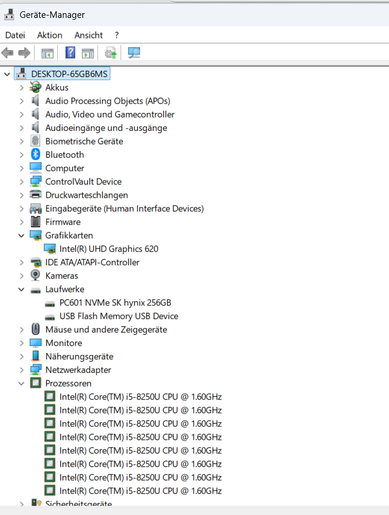This screenshot has width=389, height=515.
Task: Select the Biometrische Geräte label
Action: [x=84, y=141]
